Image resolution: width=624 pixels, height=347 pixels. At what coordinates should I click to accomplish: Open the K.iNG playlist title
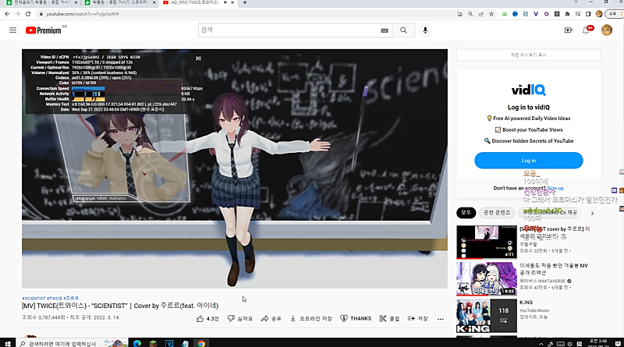coord(526,303)
